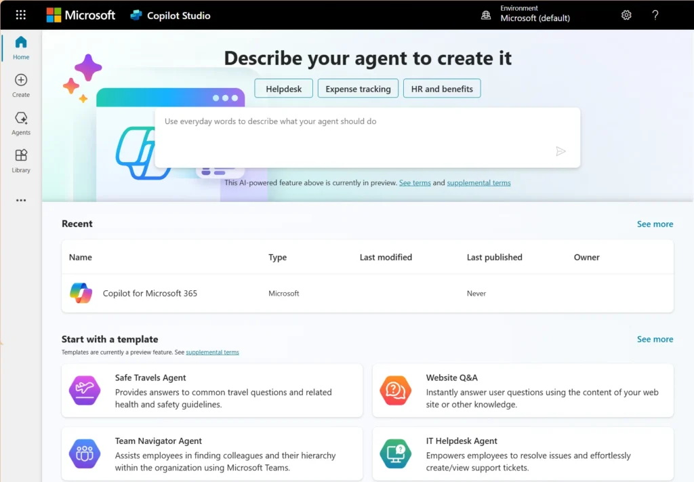The image size is (694, 482).
Task: Choose the Team Navigator Agent template
Action: coord(212,454)
